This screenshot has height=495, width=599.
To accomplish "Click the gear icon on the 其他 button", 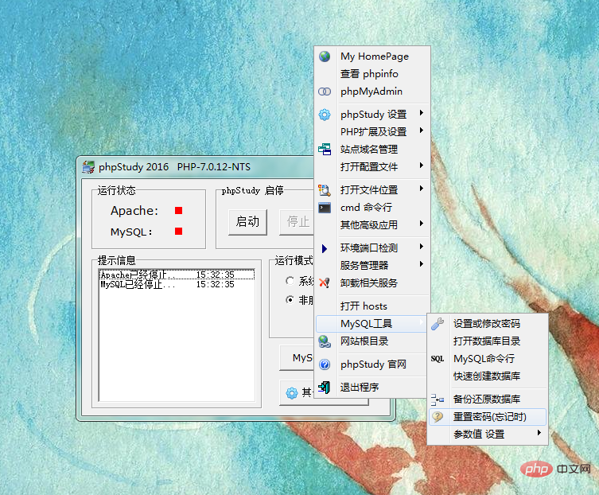I will pyautogui.click(x=292, y=393).
